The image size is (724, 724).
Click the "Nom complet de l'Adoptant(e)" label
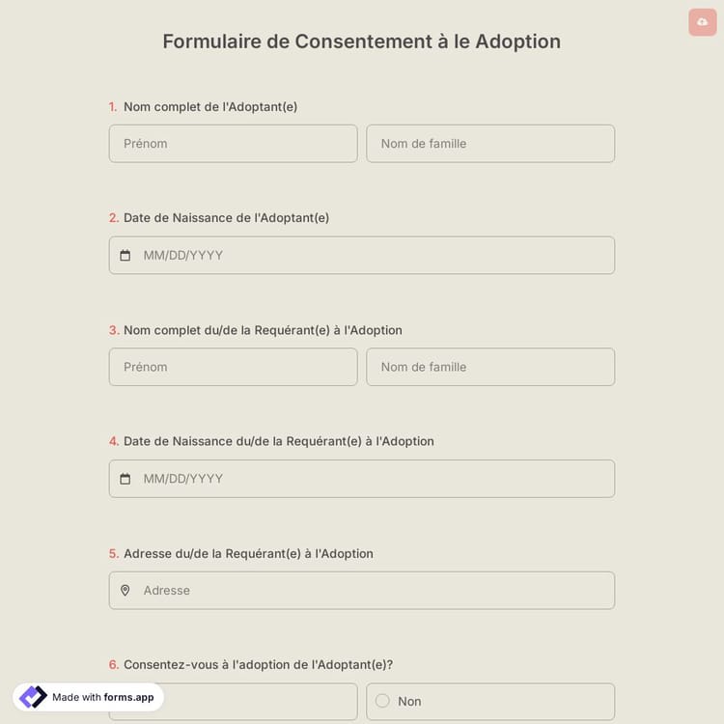[210, 107]
